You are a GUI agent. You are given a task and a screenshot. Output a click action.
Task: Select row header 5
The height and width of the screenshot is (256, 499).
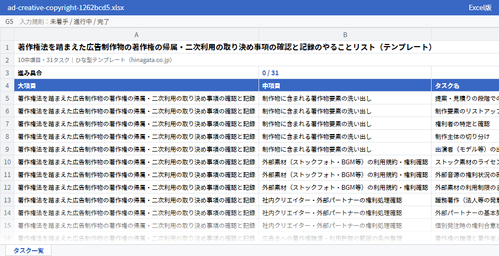[7, 98]
